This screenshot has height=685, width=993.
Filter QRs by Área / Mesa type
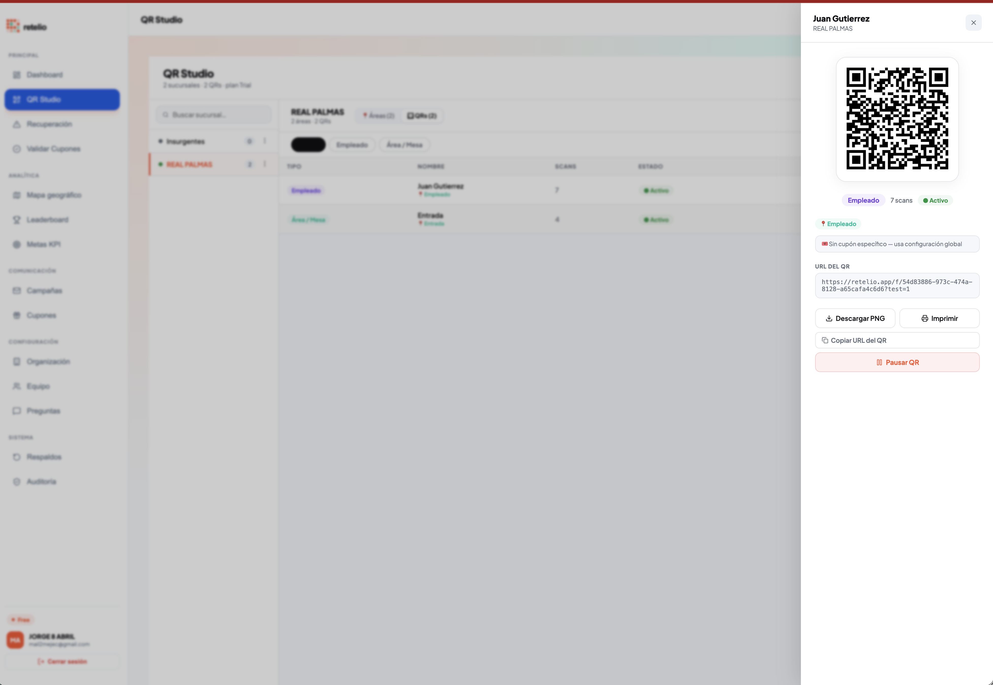click(x=405, y=145)
